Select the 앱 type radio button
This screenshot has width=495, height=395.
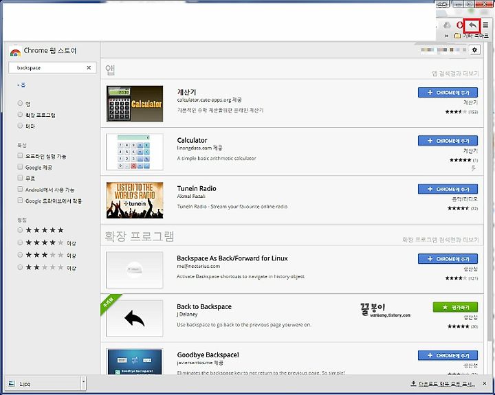20,103
